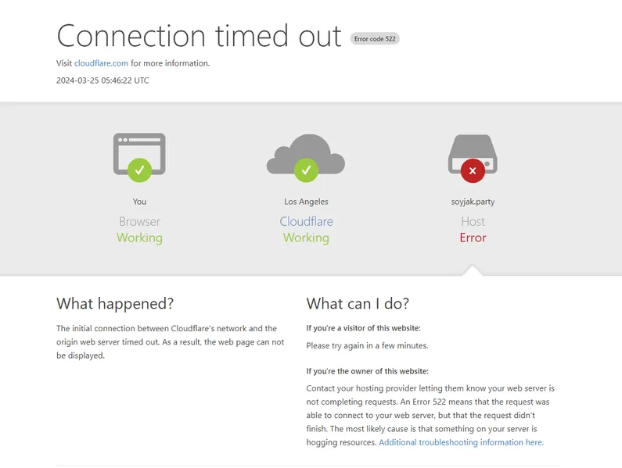
Task: Open the cloudflare.com link
Action: click(102, 63)
